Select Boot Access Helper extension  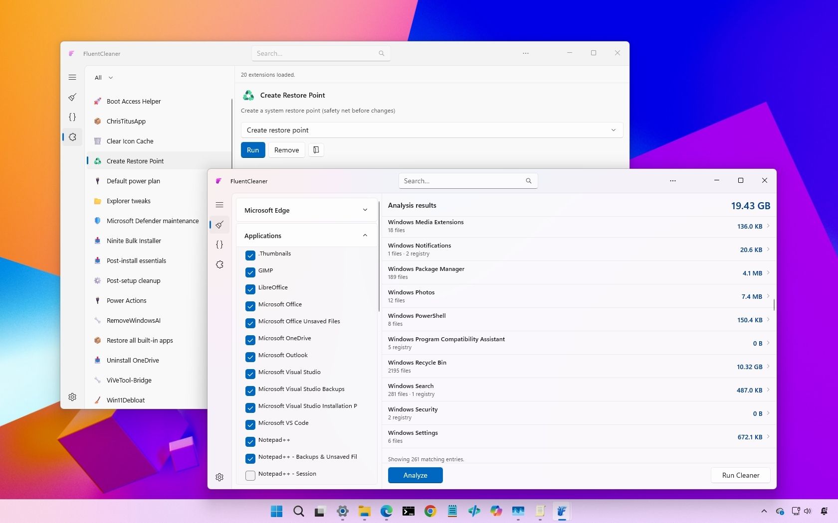[x=159, y=101]
